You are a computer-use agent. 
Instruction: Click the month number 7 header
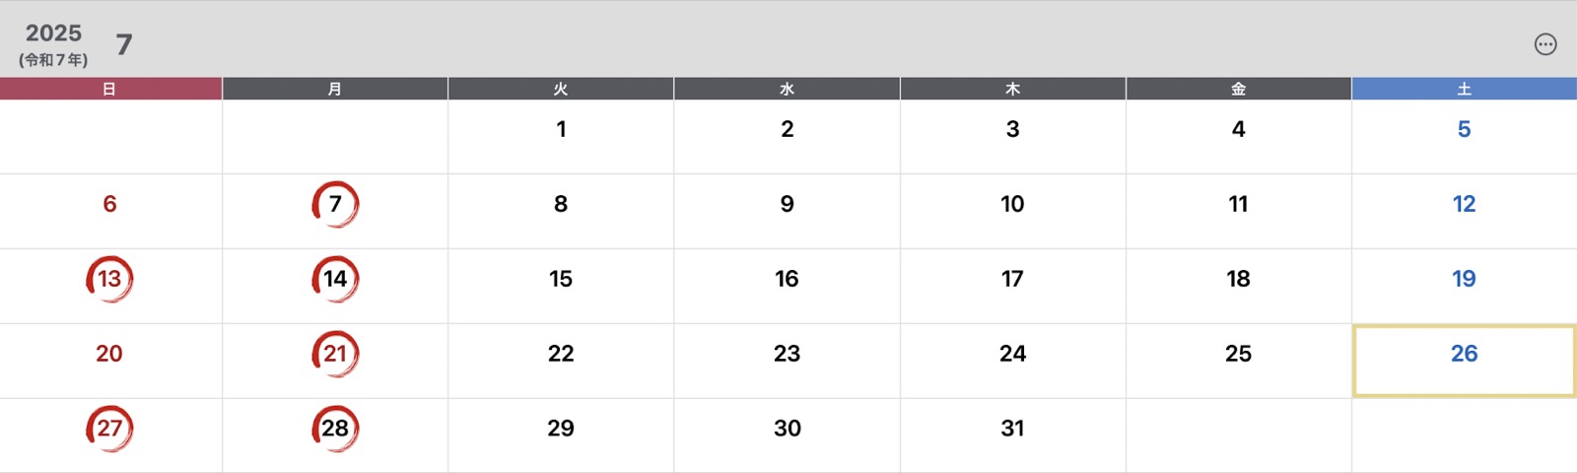click(124, 44)
